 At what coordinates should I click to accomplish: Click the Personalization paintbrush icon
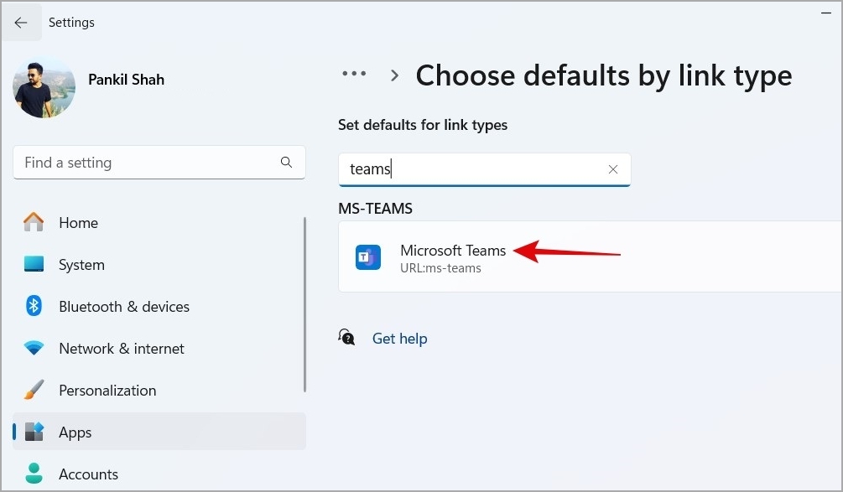click(34, 390)
